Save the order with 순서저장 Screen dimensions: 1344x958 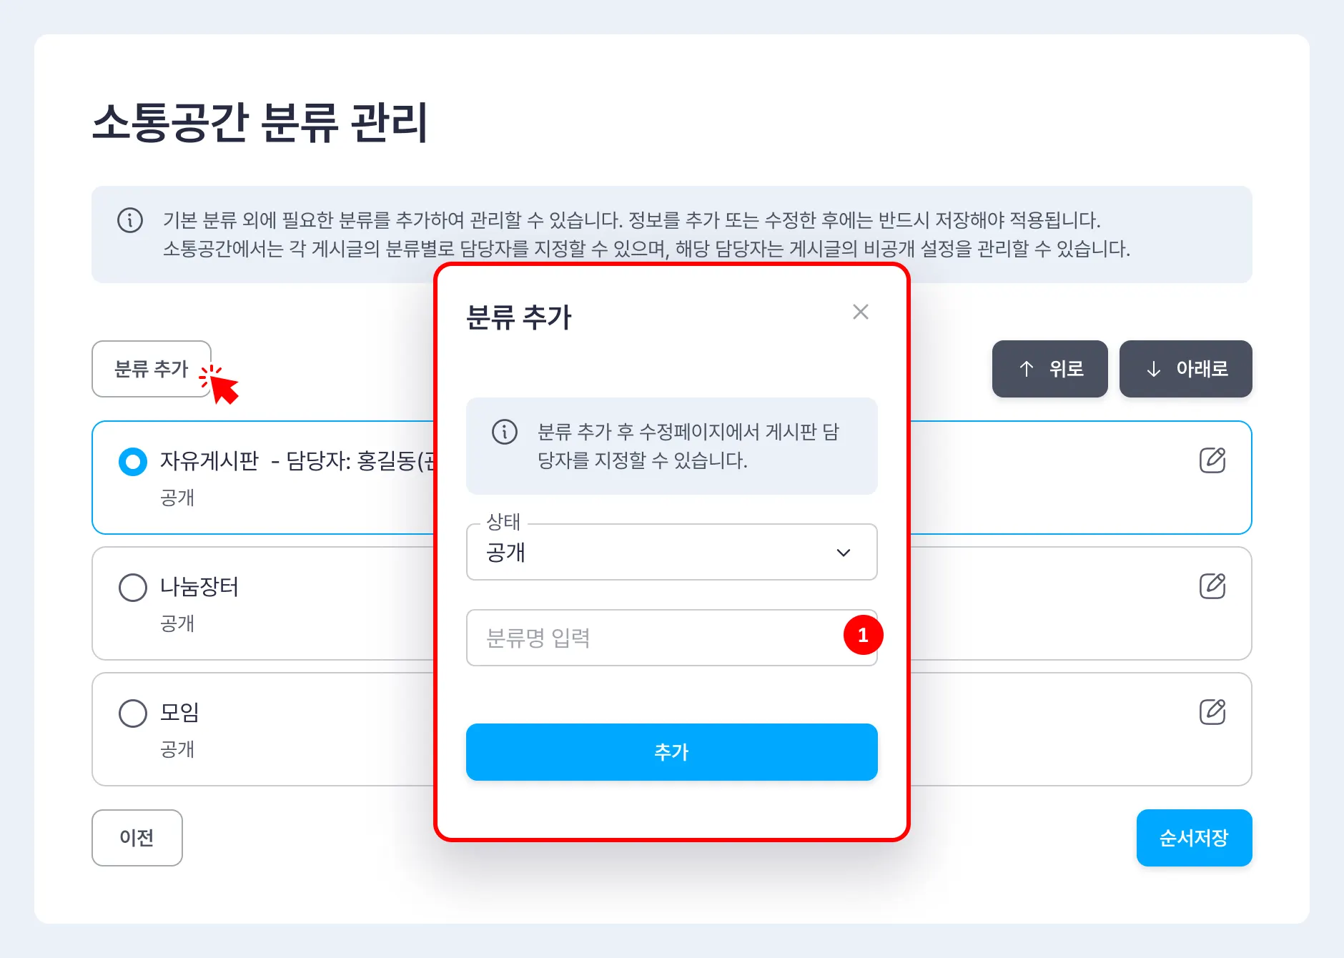tap(1194, 838)
